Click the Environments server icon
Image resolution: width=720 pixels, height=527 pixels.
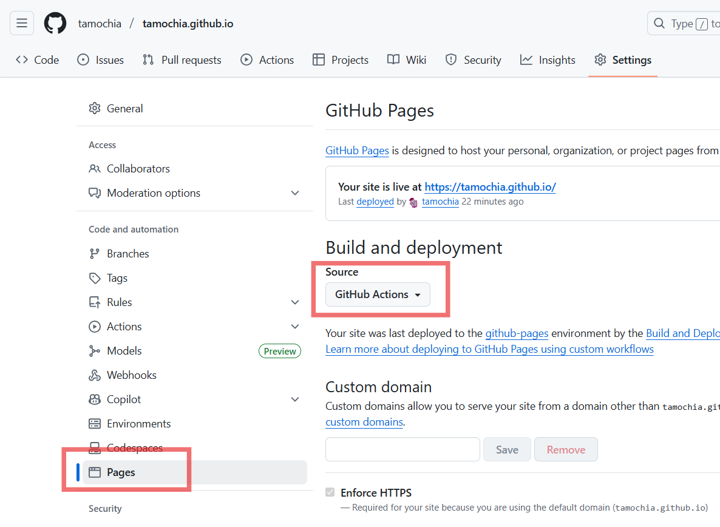pos(95,424)
